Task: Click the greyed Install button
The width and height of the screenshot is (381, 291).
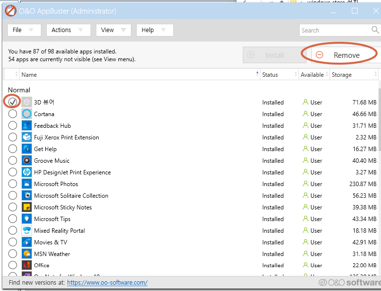Action: coord(274,55)
